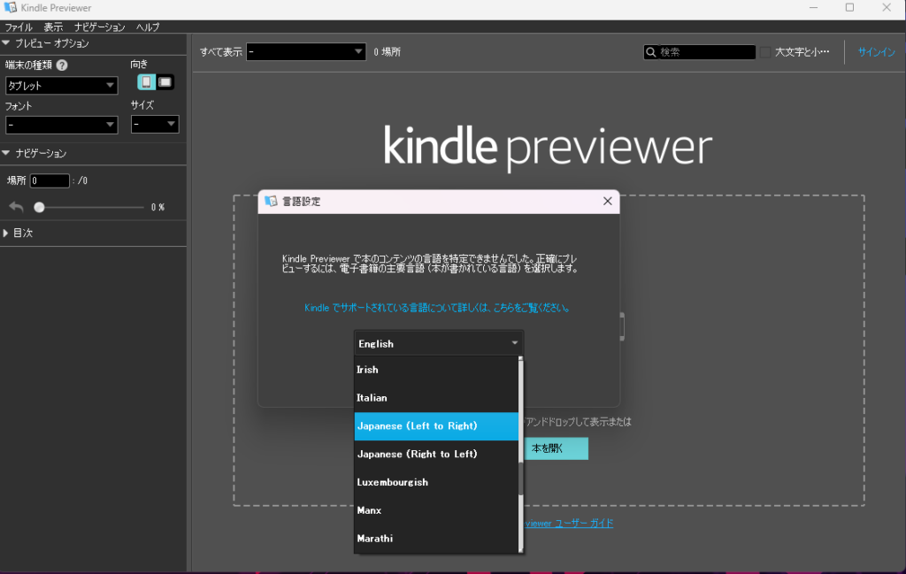This screenshot has height=574, width=906.
Task: Click the back navigation arrow icon
Action: pos(17,207)
